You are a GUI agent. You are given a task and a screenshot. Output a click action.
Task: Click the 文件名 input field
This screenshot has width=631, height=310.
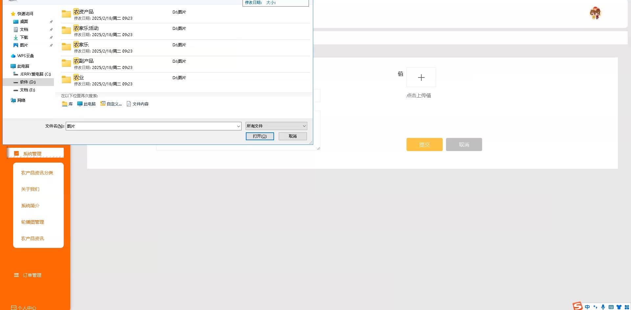151,126
